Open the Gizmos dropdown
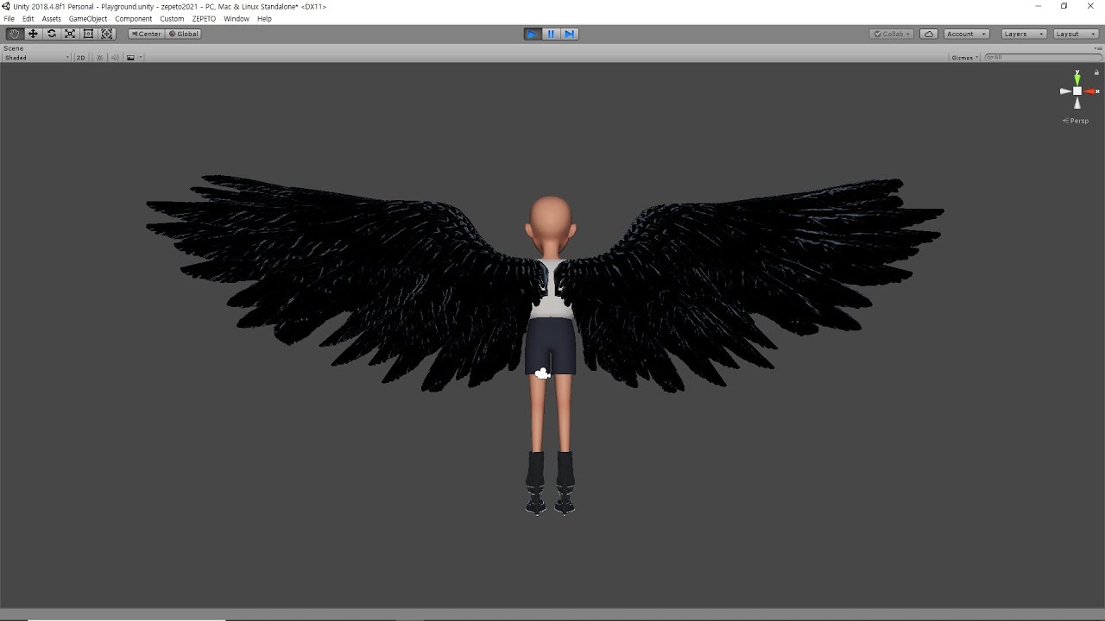 [965, 58]
